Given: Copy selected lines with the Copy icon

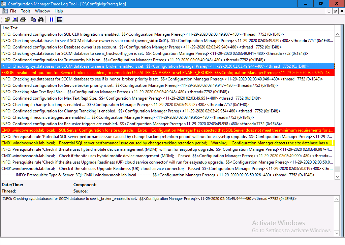Looking at the screenshot, I should 33,20.
